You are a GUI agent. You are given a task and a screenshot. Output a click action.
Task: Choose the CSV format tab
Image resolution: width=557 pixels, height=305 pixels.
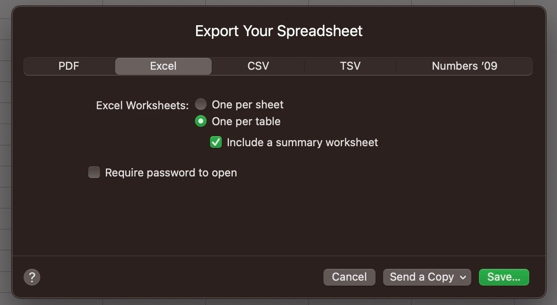[x=258, y=66]
